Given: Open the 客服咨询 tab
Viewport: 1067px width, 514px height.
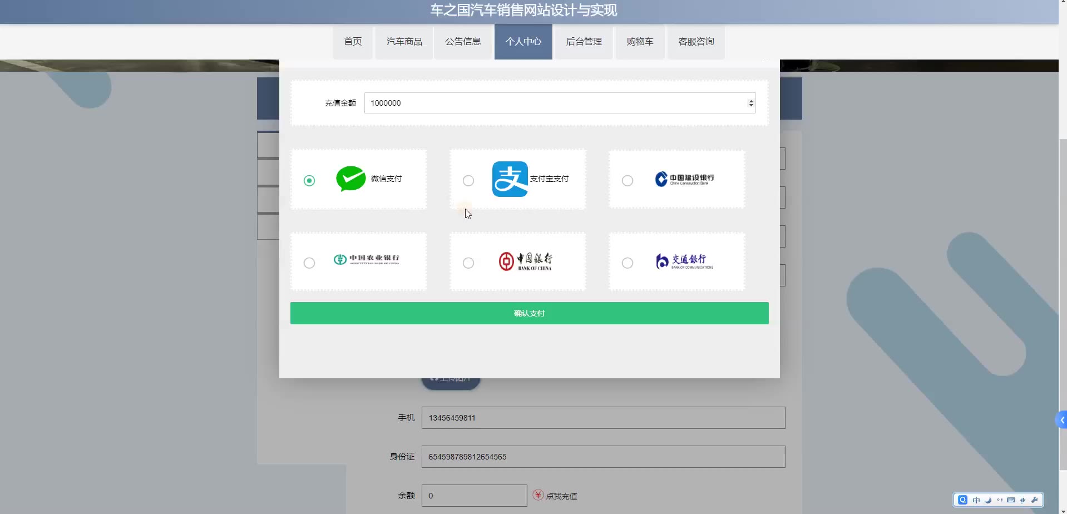Looking at the screenshot, I should (696, 42).
